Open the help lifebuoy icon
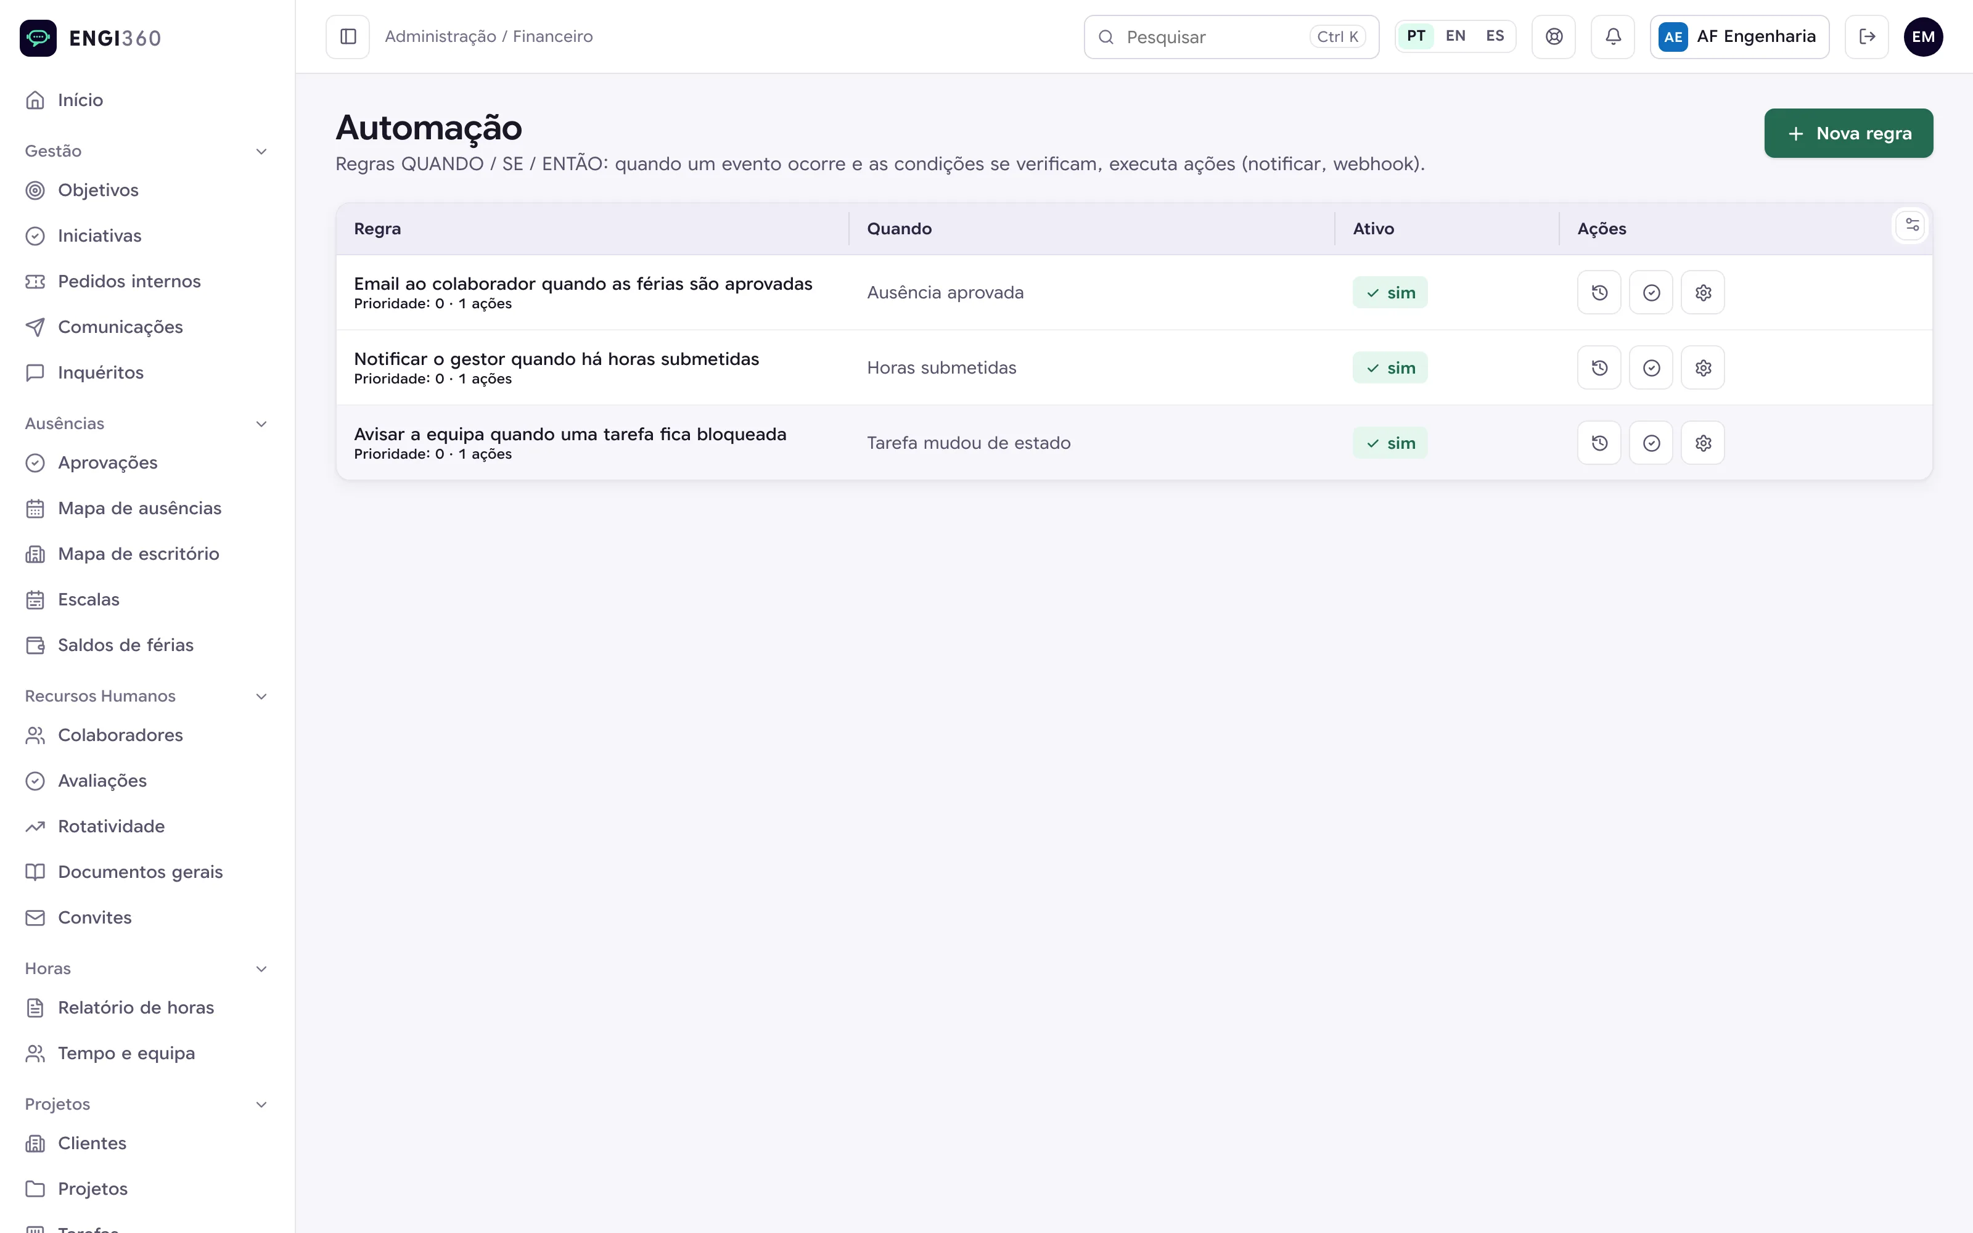 tap(1553, 37)
